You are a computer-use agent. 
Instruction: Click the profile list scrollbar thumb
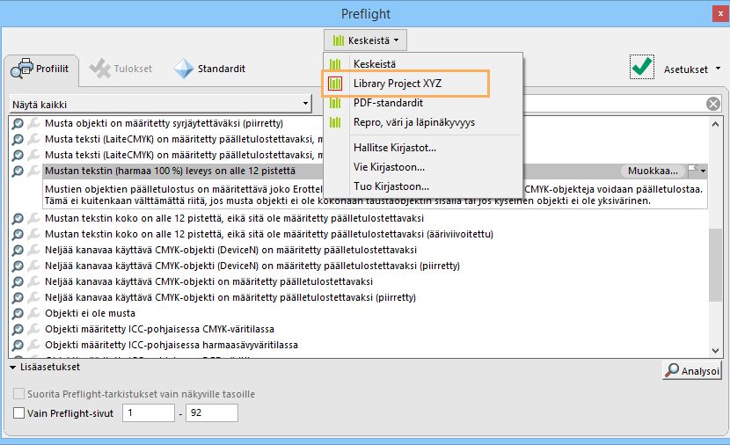tap(715, 265)
